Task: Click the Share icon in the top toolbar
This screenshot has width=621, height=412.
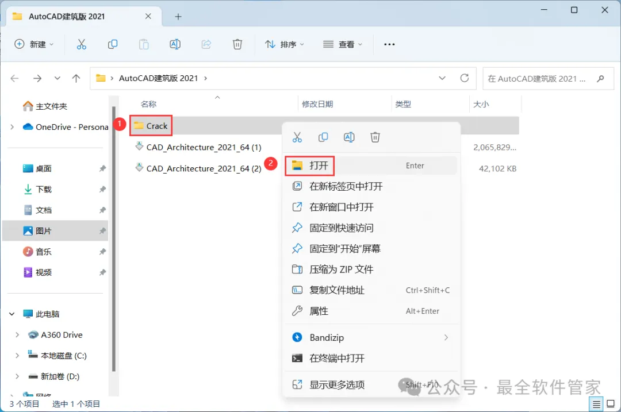Action: point(206,44)
